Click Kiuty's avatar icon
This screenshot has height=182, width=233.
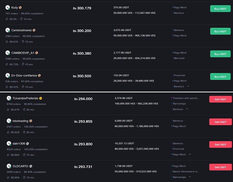pyautogui.click(x=8, y=7)
